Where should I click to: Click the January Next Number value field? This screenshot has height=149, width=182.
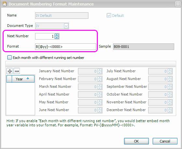click(88, 71)
